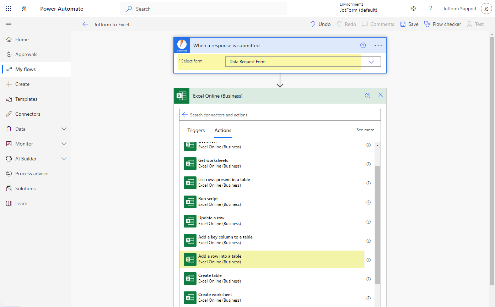The image size is (495, 307).
Task: Click back arrow beside Jotform to Excel
Action: (x=85, y=24)
